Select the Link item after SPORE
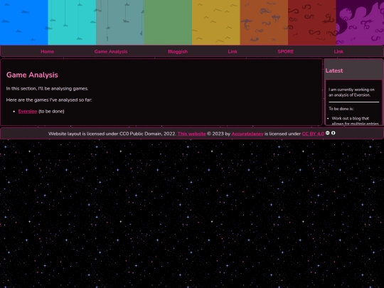The height and width of the screenshot is (288, 384). click(338, 51)
